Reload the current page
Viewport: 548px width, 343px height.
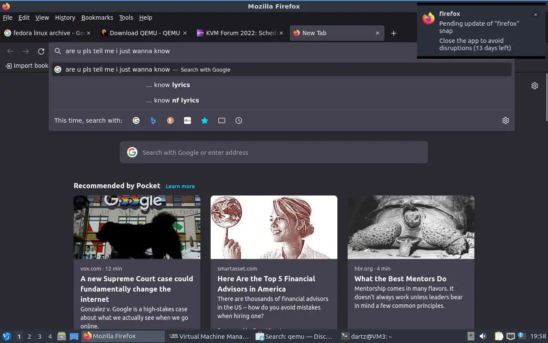coord(41,51)
